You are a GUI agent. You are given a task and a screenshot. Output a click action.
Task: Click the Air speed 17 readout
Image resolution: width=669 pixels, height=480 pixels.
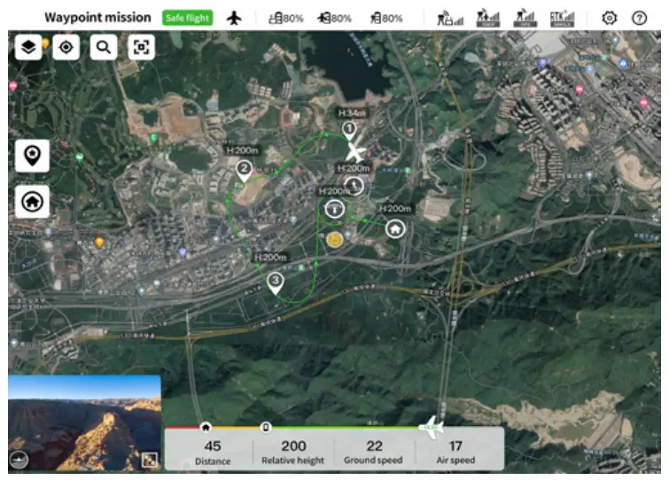tap(455, 453)
